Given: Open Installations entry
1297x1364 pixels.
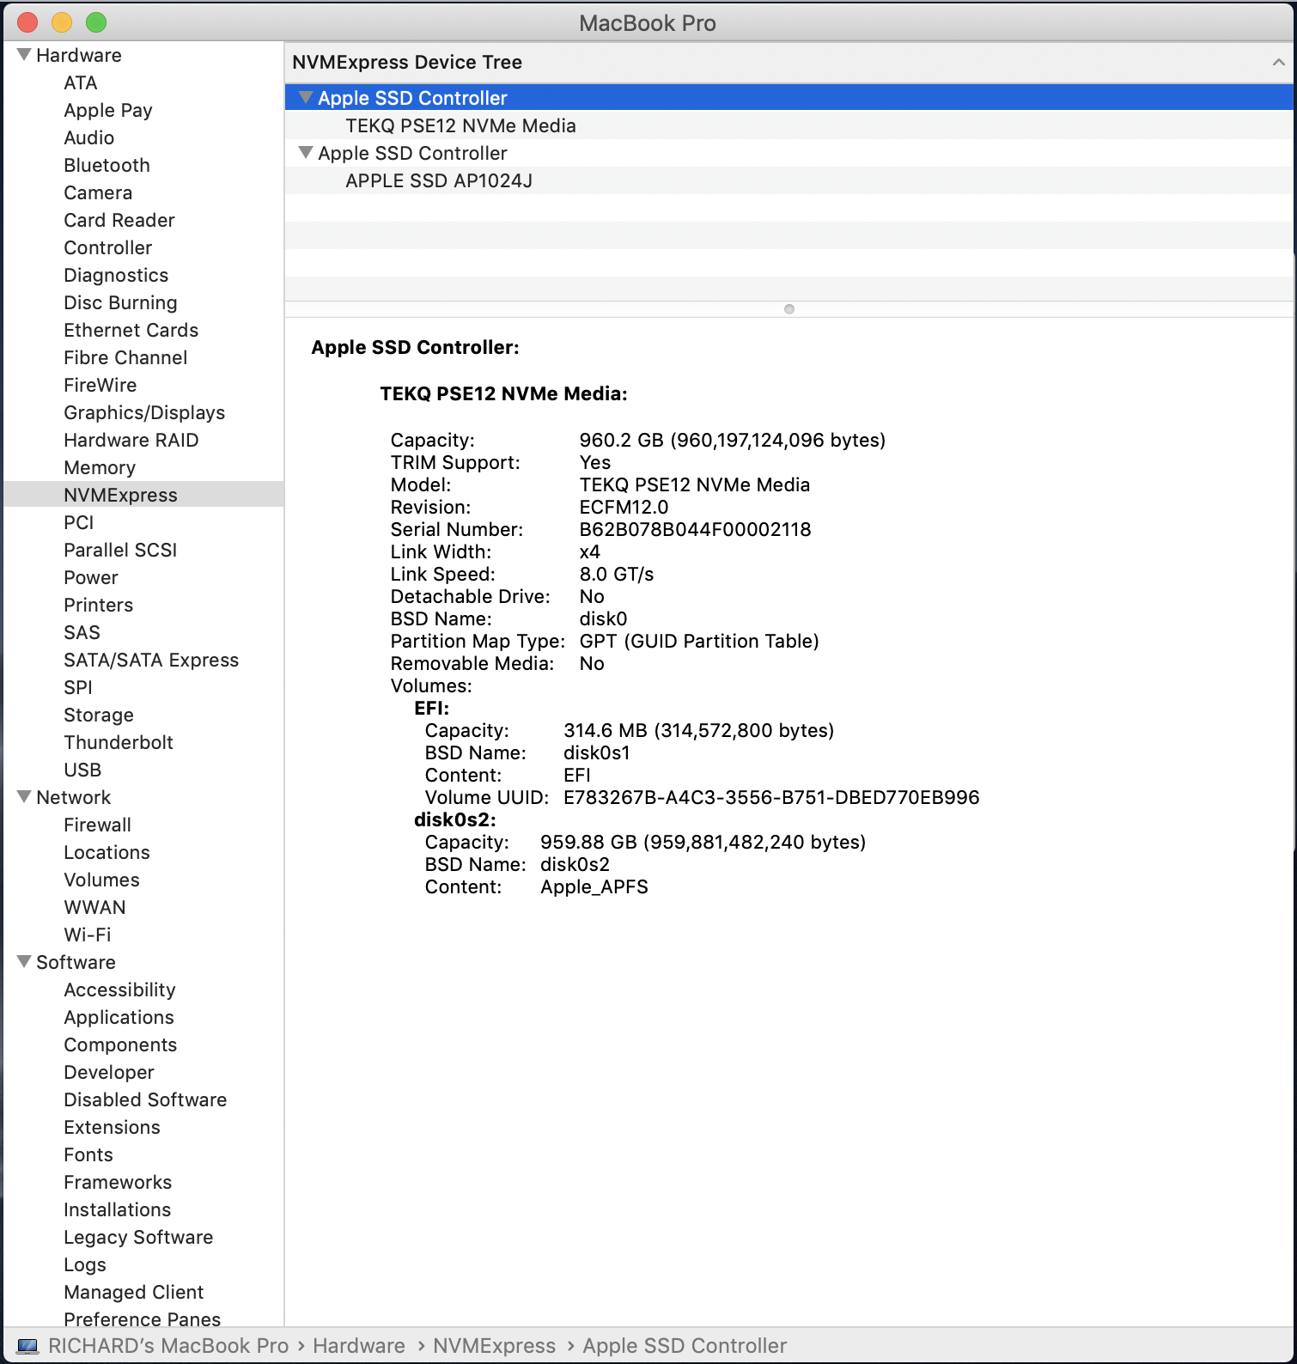Looking at the screenshot, I should 118,1209.
